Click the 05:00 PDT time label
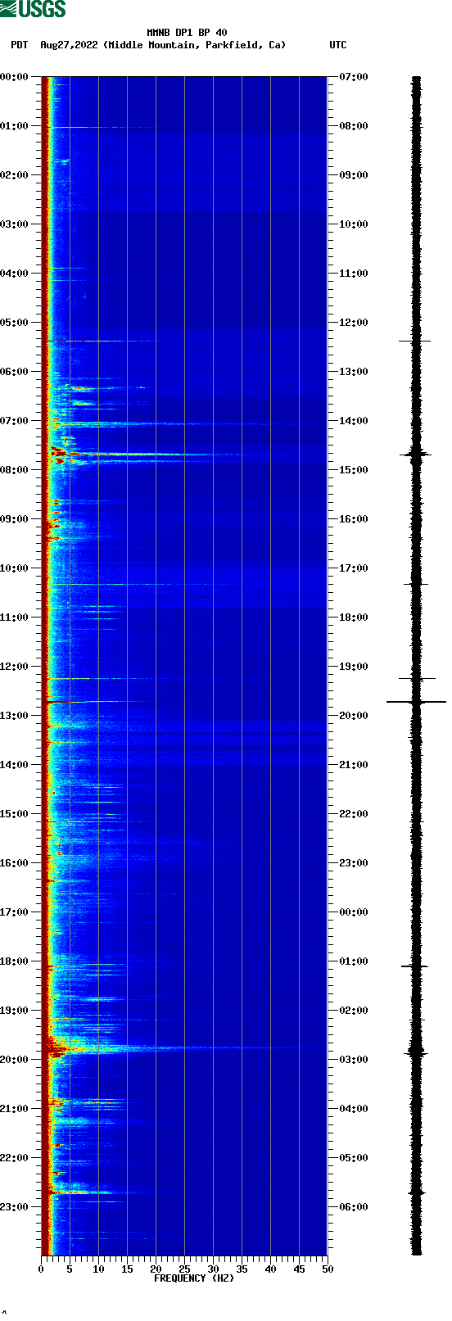Screen dimensions: 452x1321 tap(14, 323)
